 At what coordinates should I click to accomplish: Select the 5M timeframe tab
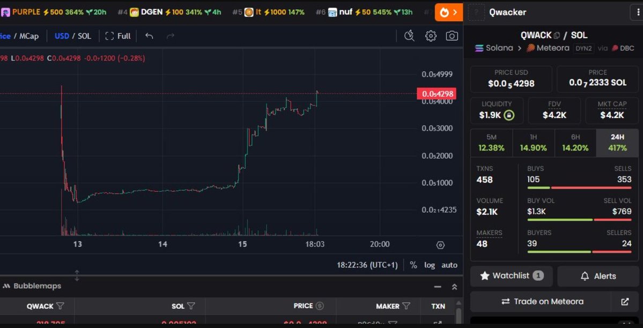click(491, 143)
